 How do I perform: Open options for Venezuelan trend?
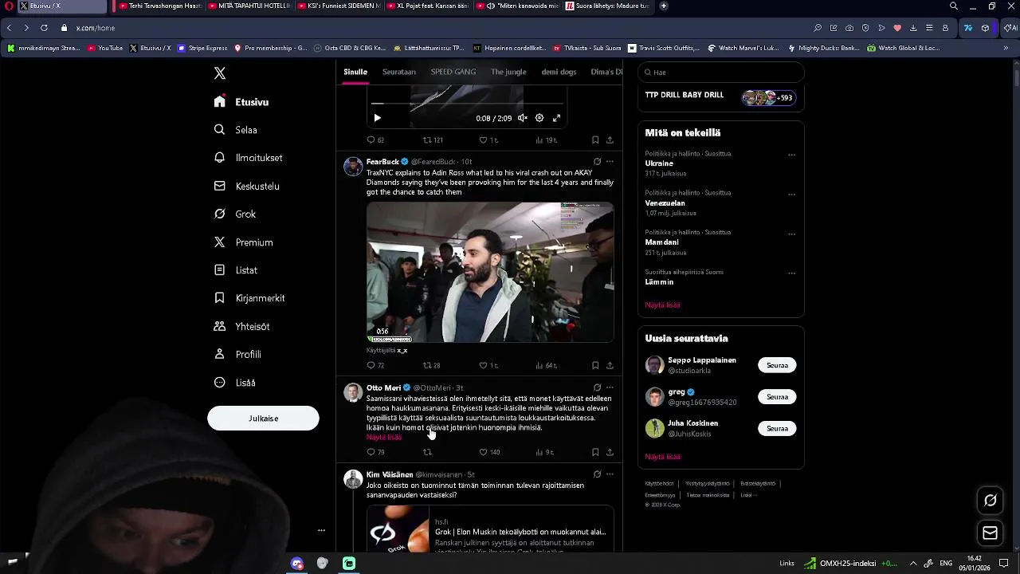click(x=791, y=194)
